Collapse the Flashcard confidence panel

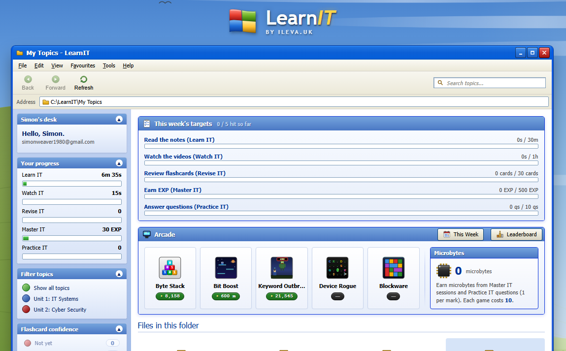tap(119, 329)
